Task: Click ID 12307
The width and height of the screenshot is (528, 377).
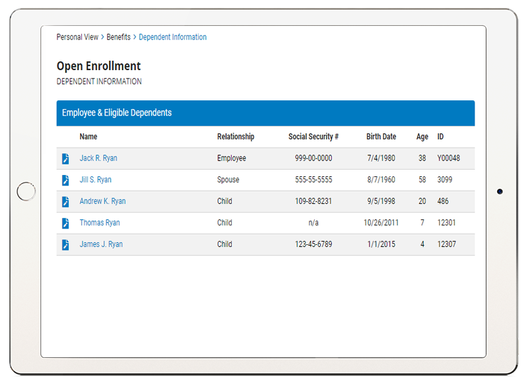Action: [x=447, y=244]
